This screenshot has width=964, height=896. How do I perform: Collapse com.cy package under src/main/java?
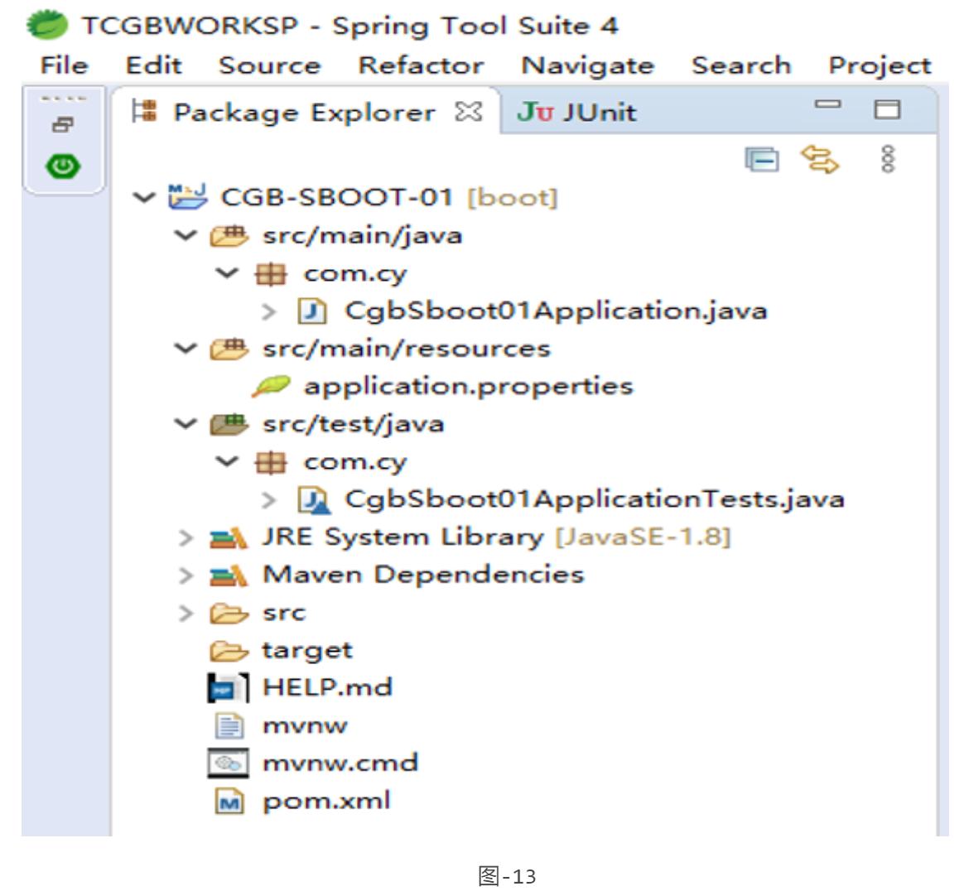pyautogui.click(x=227, y=272)
